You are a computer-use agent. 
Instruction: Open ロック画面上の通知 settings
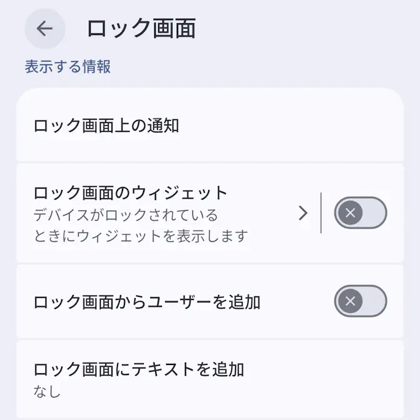[106, 126]
